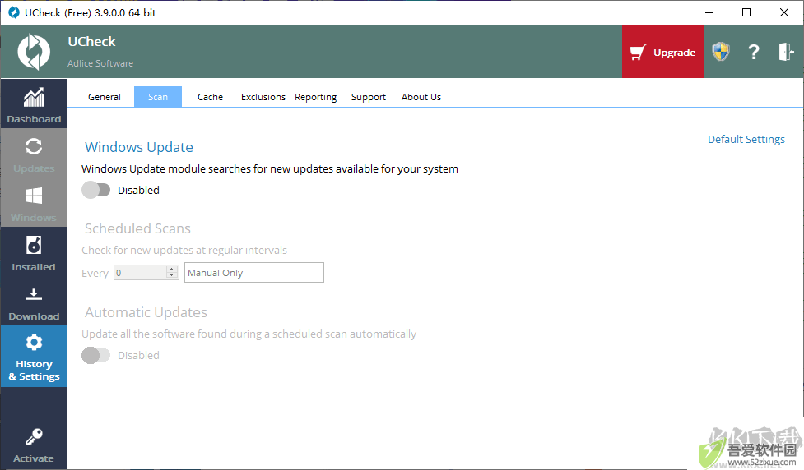Screen dimensions: 804x470
Task: Open the About Us tab
Action: pyautogui.click(x=421, y=97)
